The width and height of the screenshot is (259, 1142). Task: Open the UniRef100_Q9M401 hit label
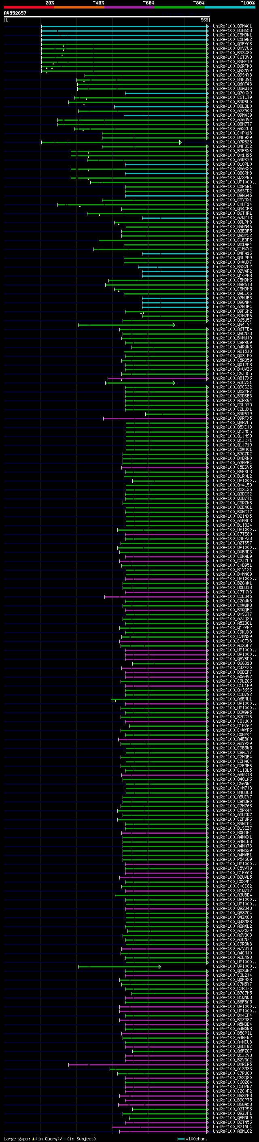click(x=232, y=26)
